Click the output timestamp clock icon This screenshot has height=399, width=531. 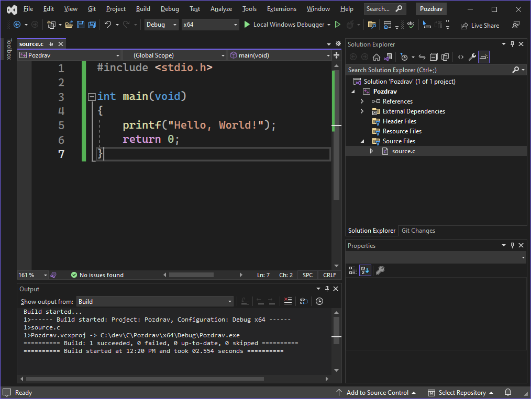point(319,301)
